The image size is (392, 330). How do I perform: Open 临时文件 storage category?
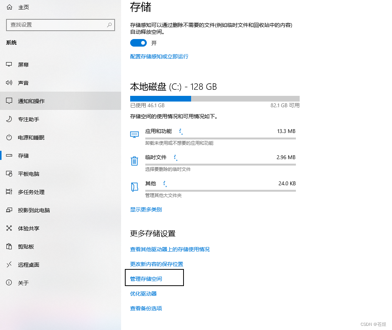click(156, 157)
